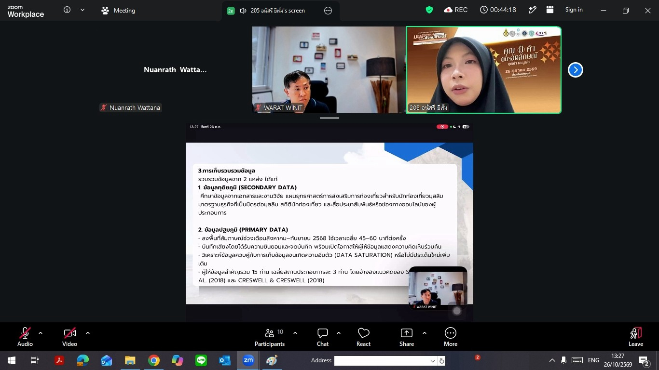Open the React emoji menu

tap(364, 337)
